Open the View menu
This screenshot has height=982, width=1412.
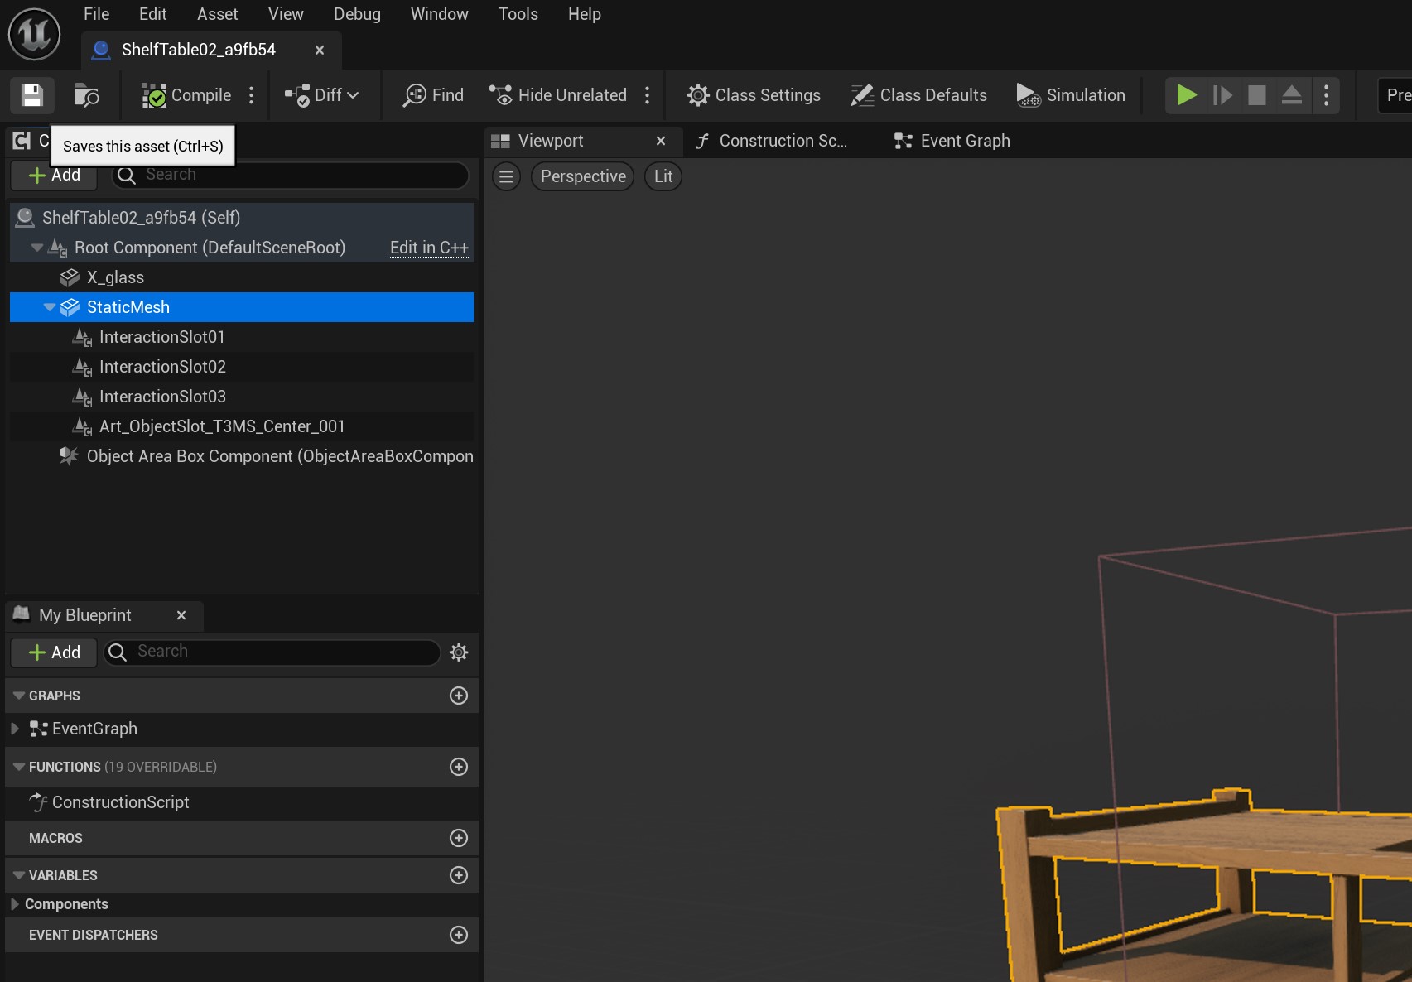pyautogui.click(x=286, y=14)
